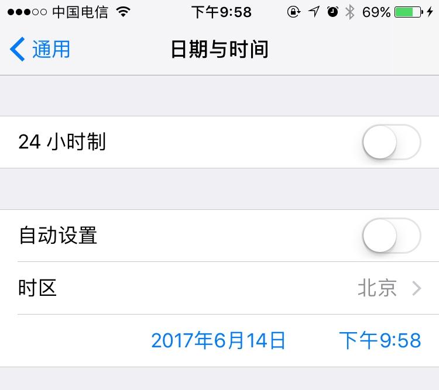Tap the alarm clock status icon

tap(332, 12)
